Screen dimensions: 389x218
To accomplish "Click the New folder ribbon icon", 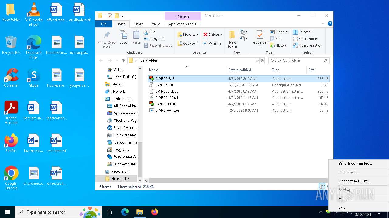I will (x=232, y=39).
